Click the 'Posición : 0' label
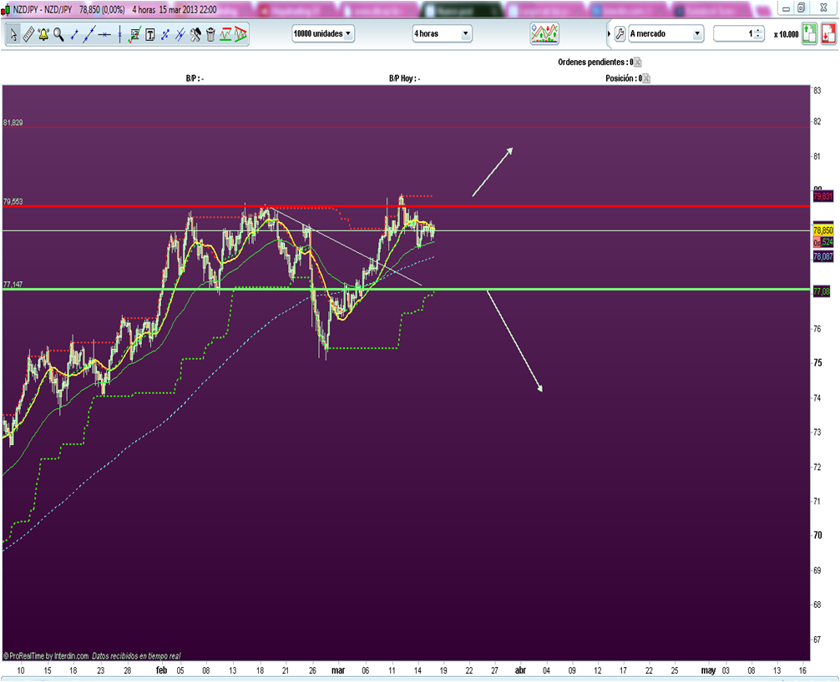The image size is (840, 682). click(624, 78)
